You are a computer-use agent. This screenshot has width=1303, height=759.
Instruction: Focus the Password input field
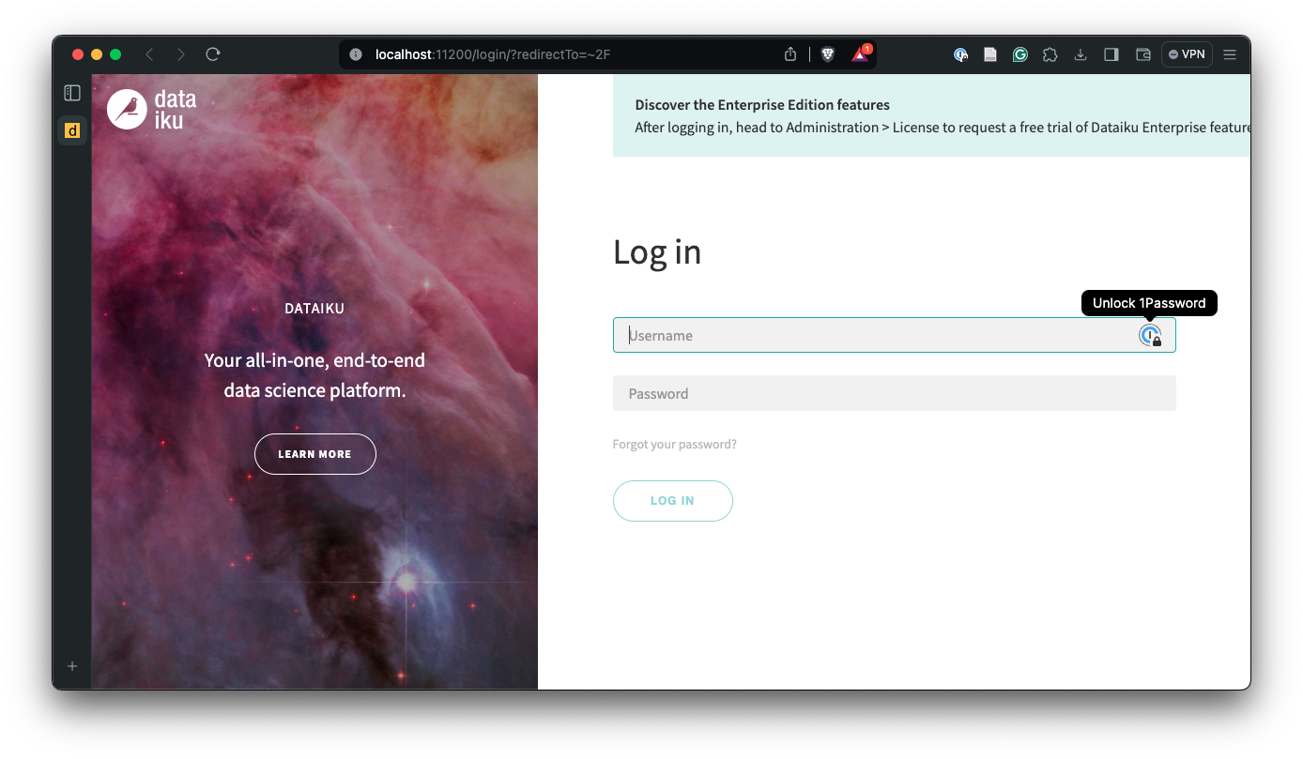click(x=894, y=393)
